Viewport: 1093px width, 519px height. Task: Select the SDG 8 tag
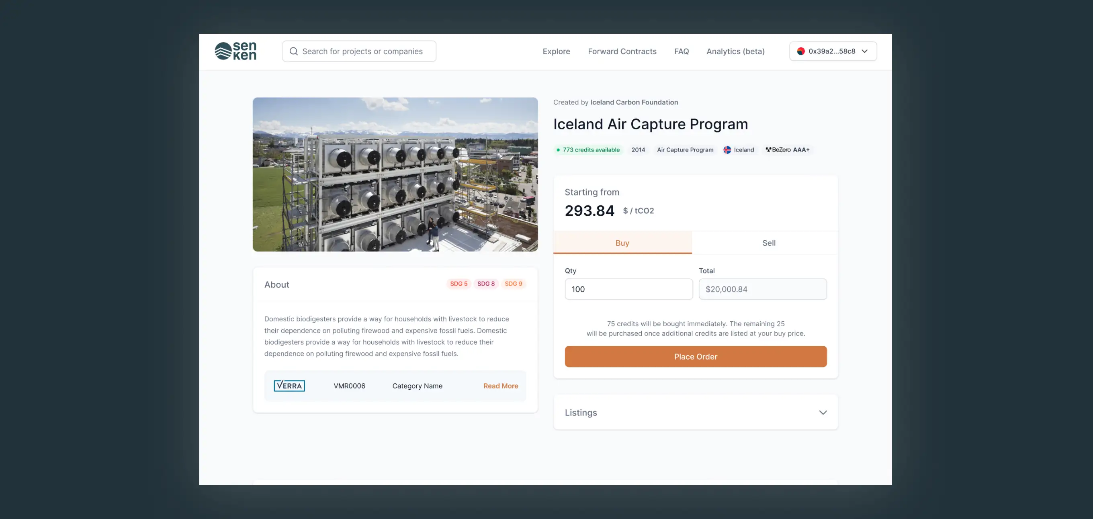click(486, 284)
